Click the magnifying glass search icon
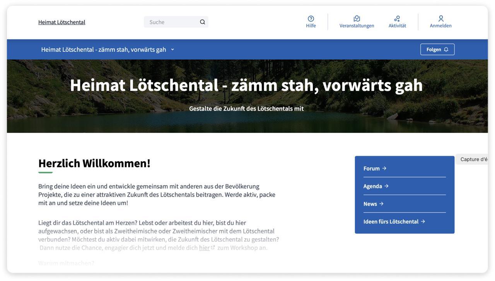The image size is (495, 281). (x=202, y=22)
